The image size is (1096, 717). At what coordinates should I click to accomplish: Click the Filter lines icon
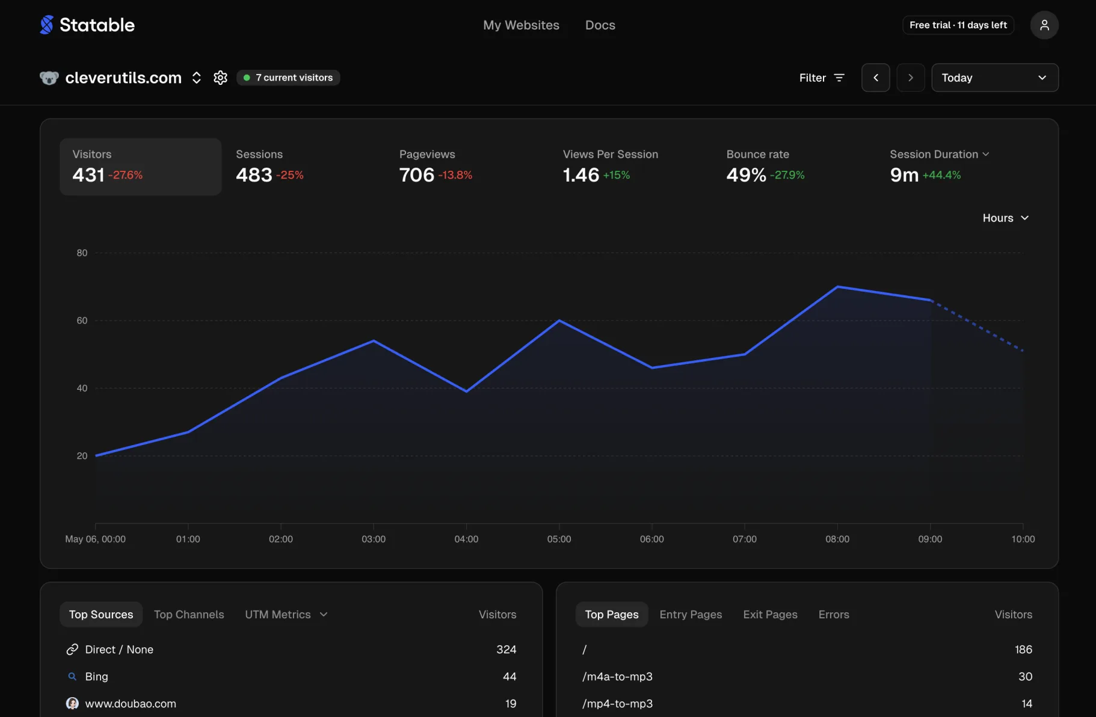[839, 78]
